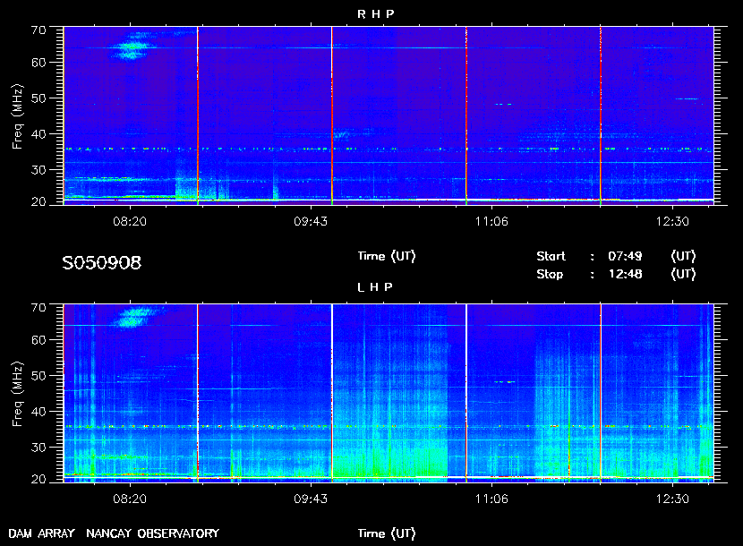
Task: Click the 40 frequency tick on RHP axis
Action: 38,134
